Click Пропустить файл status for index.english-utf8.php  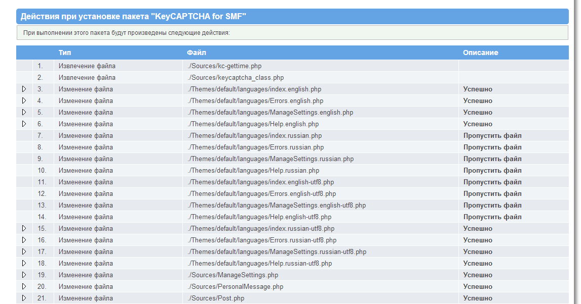coord(492,182)
